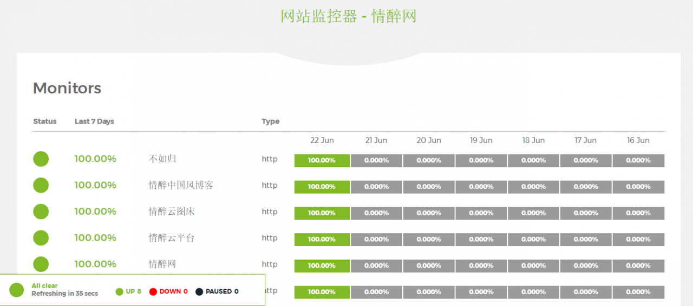This screenshot has height=306, width=693.
Task: Click the green status circle for 情醉中国风博客
Action: coord(41,185)
